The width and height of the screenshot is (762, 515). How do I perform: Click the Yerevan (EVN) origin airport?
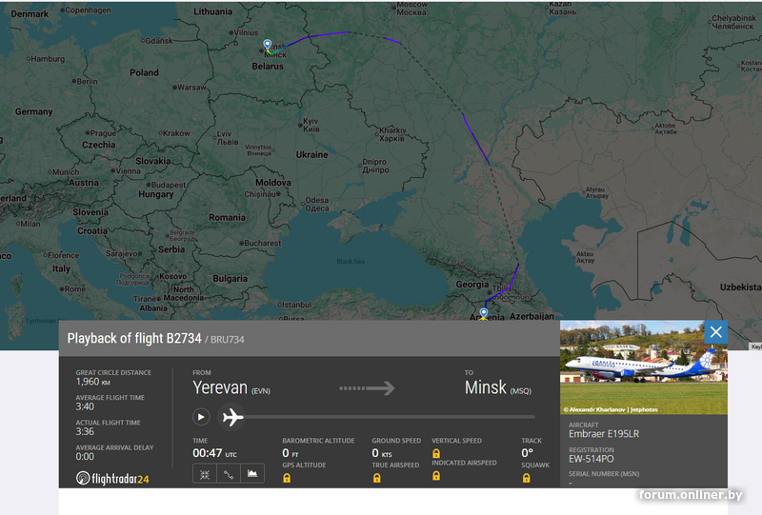[231, 387]
